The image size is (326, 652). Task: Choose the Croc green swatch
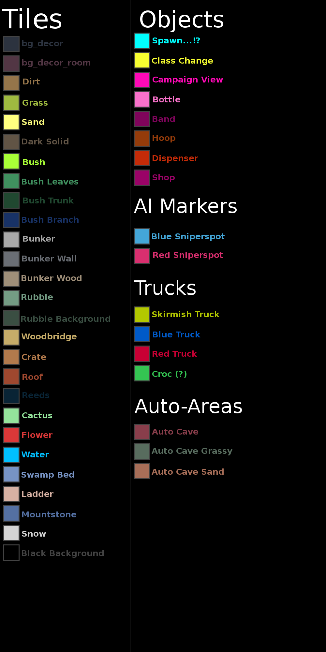click(142, 373)
